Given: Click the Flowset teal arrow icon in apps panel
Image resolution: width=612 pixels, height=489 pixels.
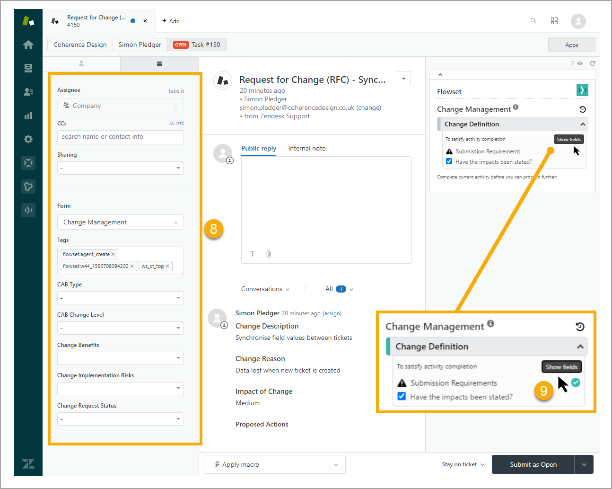Looking at the screenshot, I should click(582, 90).
